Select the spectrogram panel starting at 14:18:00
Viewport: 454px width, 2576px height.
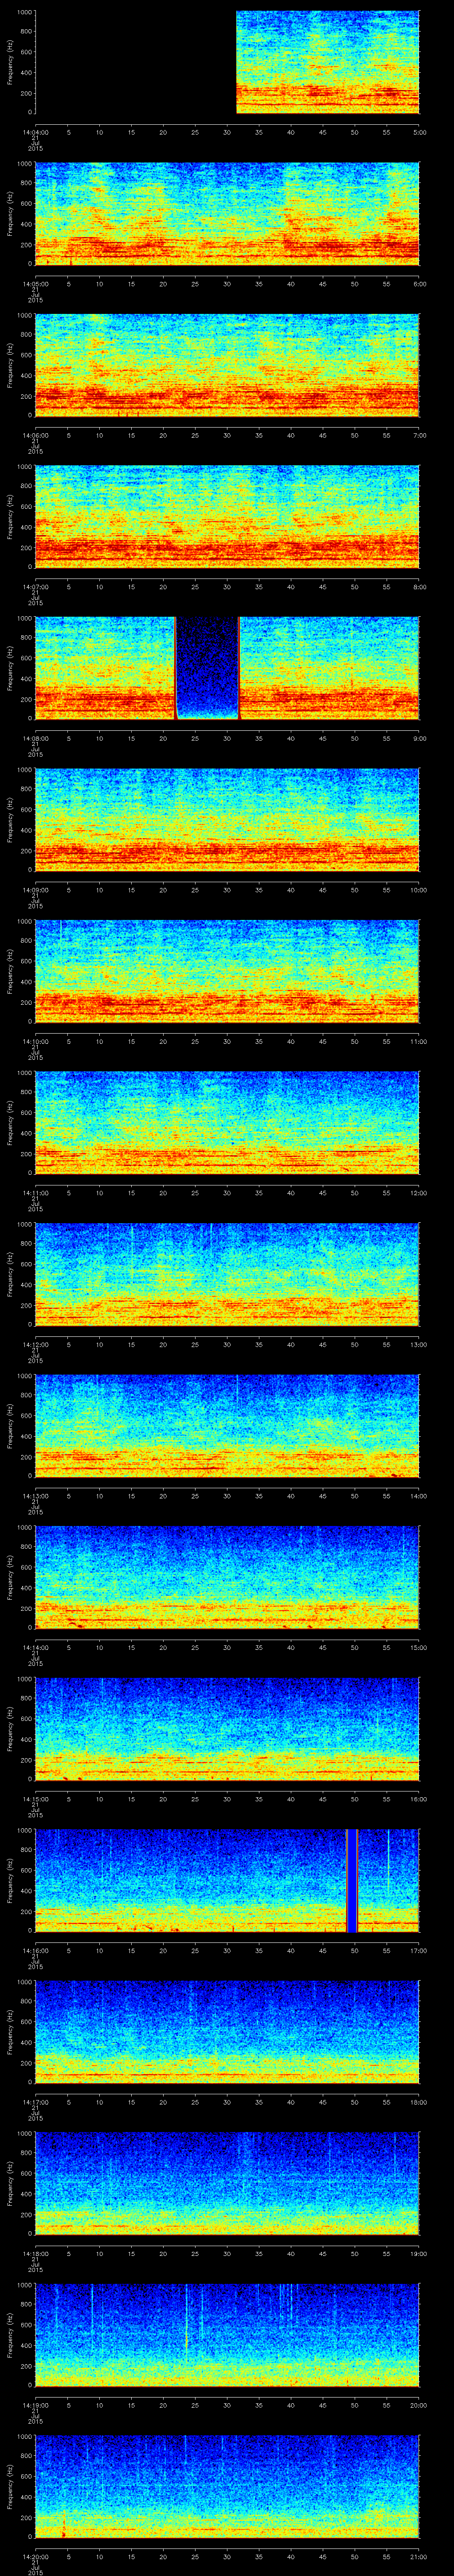tap(227, 2183)
